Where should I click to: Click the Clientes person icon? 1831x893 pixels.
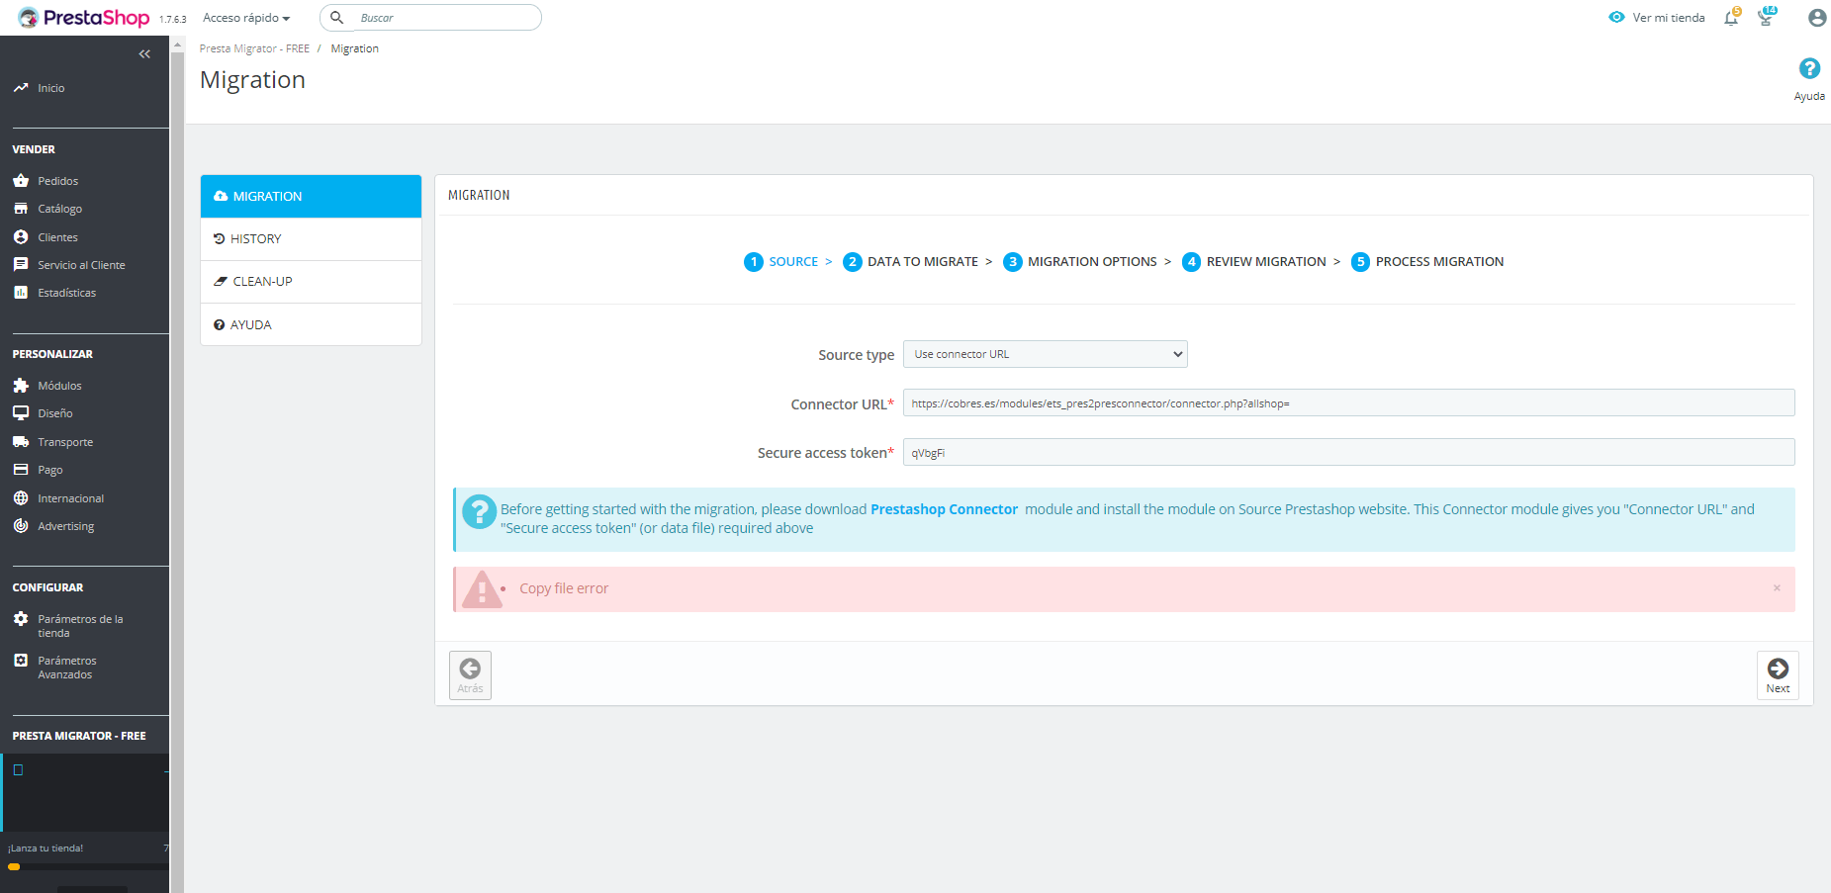[21, 237]
